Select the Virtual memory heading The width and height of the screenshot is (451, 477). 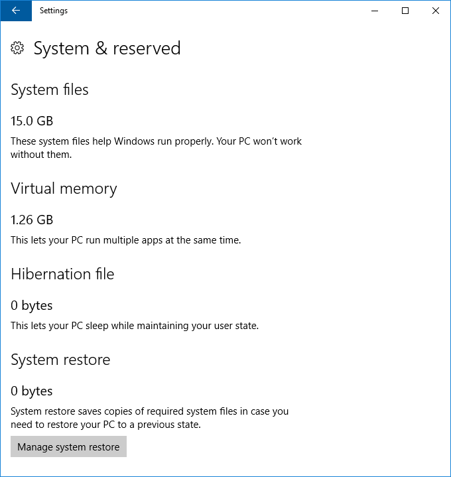coord(64,188)
